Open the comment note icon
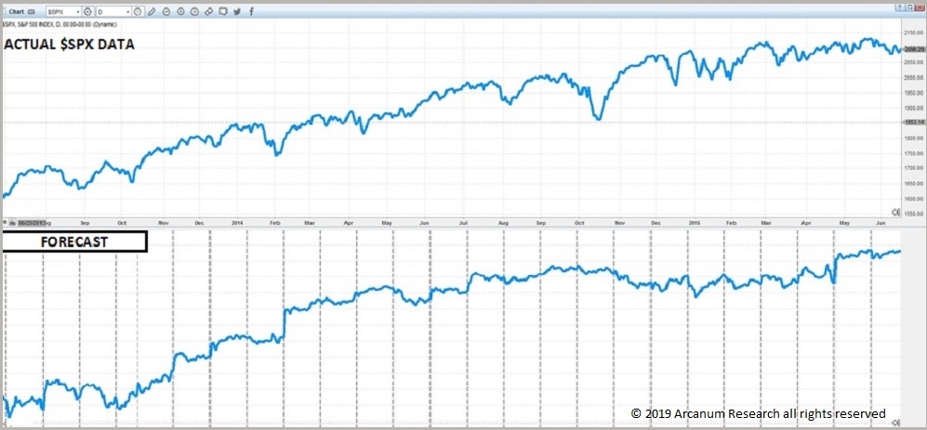This screenshot has height=430, width=927. pyautogui.click(x=223, y=12)
